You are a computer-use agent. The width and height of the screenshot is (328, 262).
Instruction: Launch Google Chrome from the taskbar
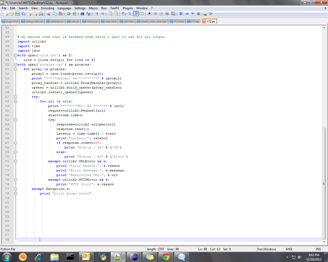[x=166, y=257]
